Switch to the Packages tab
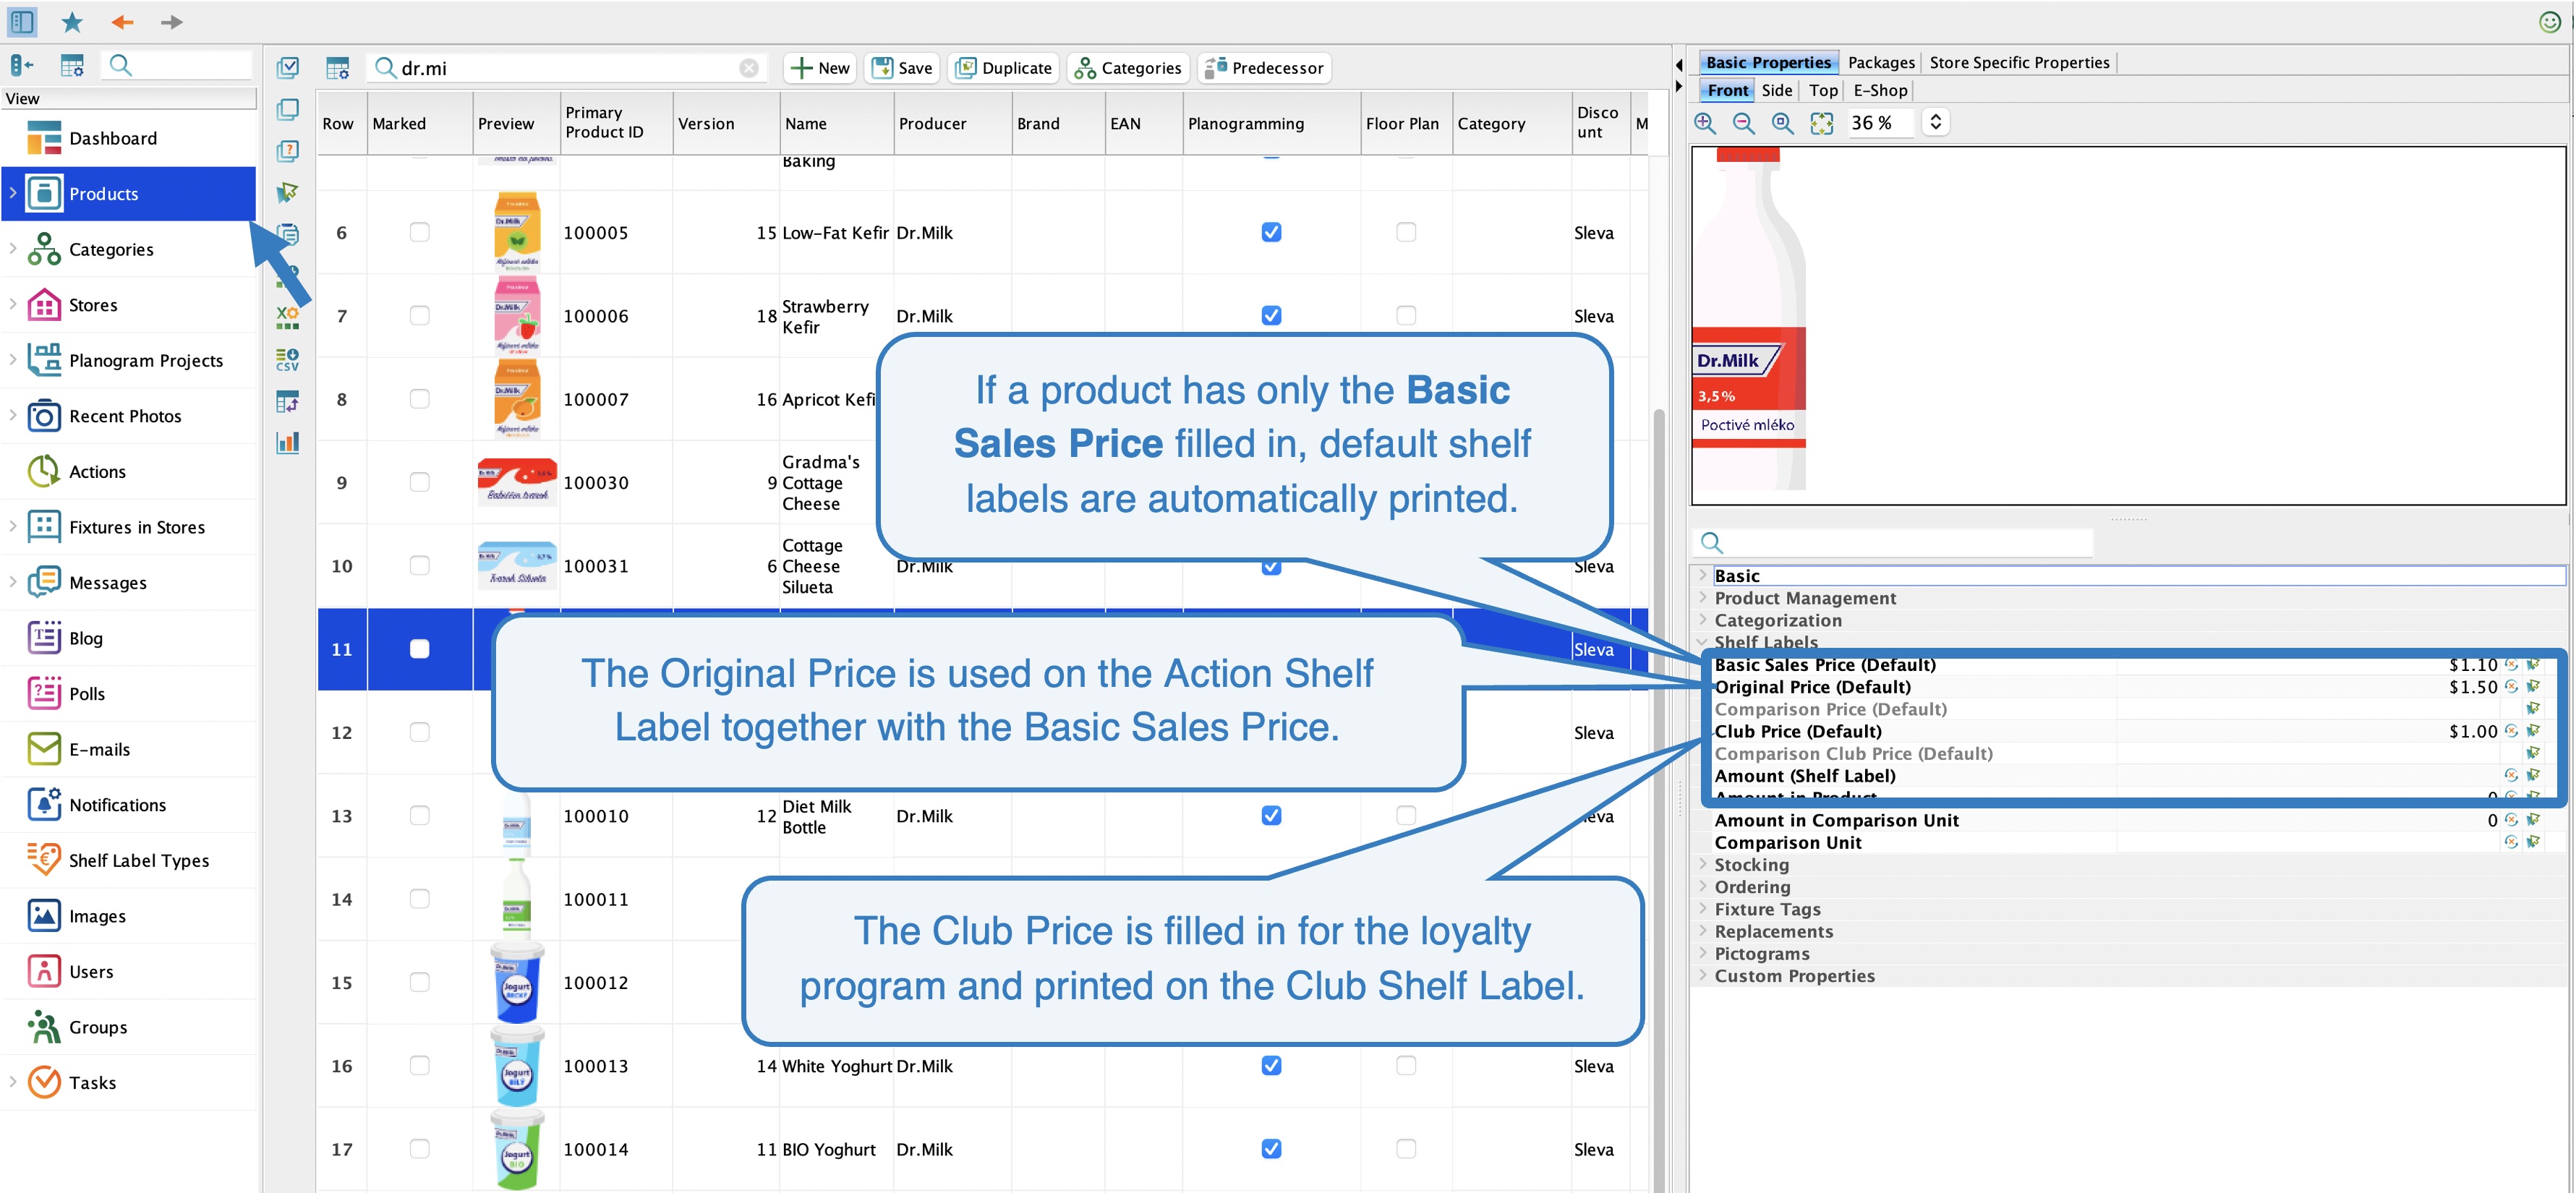Screen dimensions: 2576x1193 coord(1881,62)
